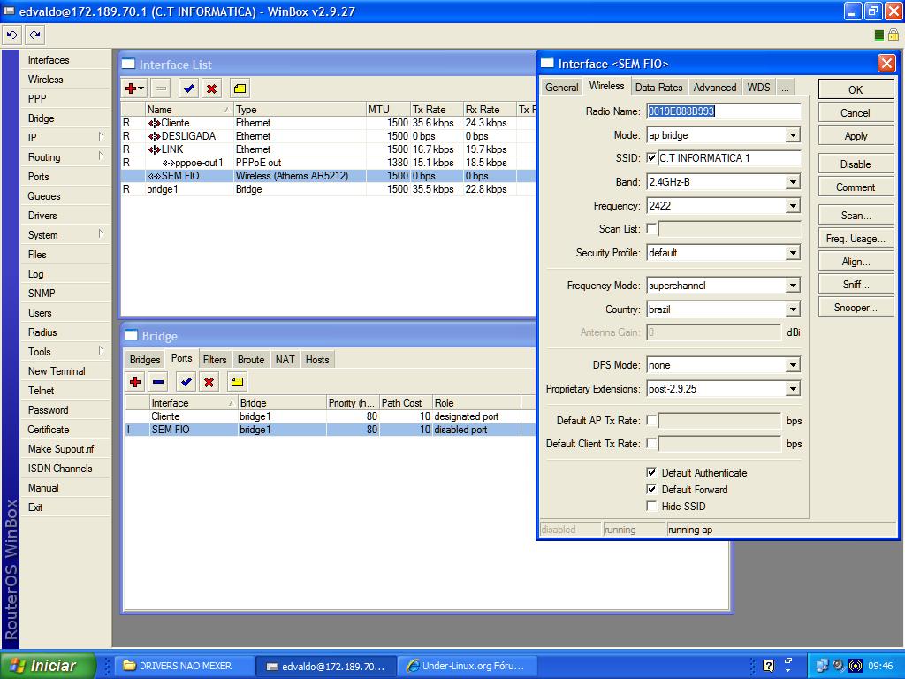Click the Redo icon in WinBox toolbar
Image resolution: width=905 pixels, height=679 pixels.
[35, 35]
